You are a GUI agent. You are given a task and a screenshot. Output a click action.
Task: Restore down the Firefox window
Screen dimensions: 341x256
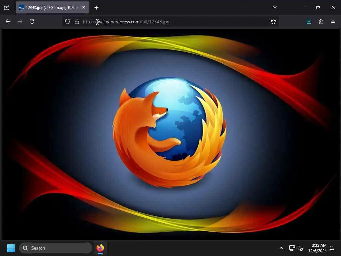pyautogui.click(x=318, y=7)
